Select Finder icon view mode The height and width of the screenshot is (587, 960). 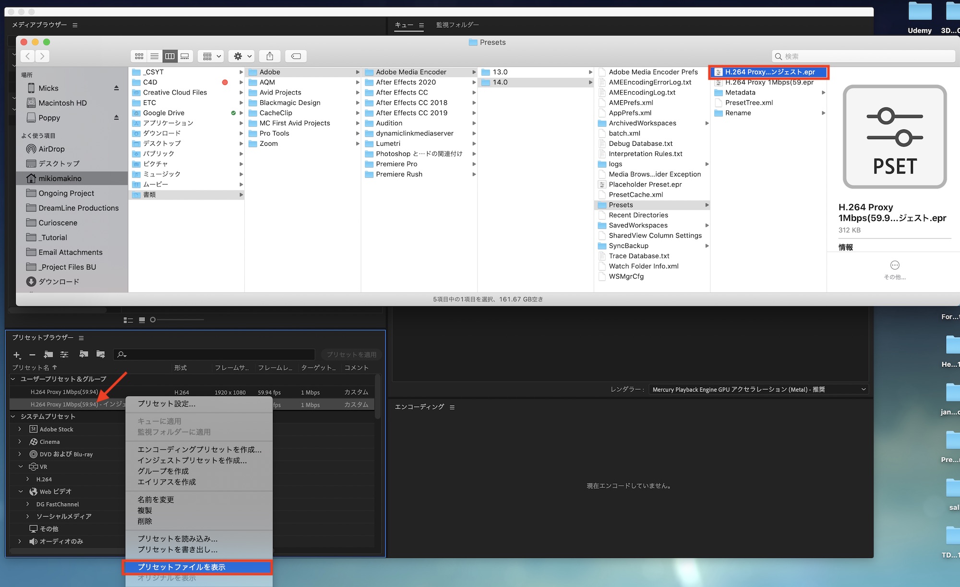point(139,56)
